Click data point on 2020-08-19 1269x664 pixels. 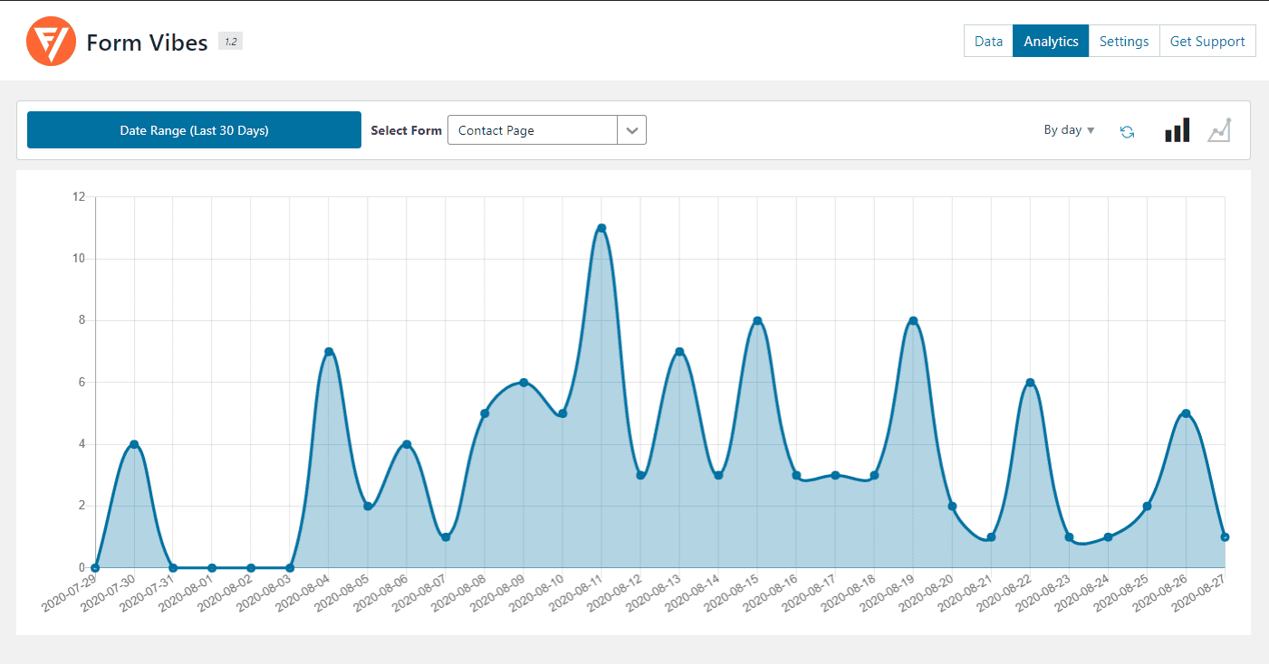pos(913,321)
